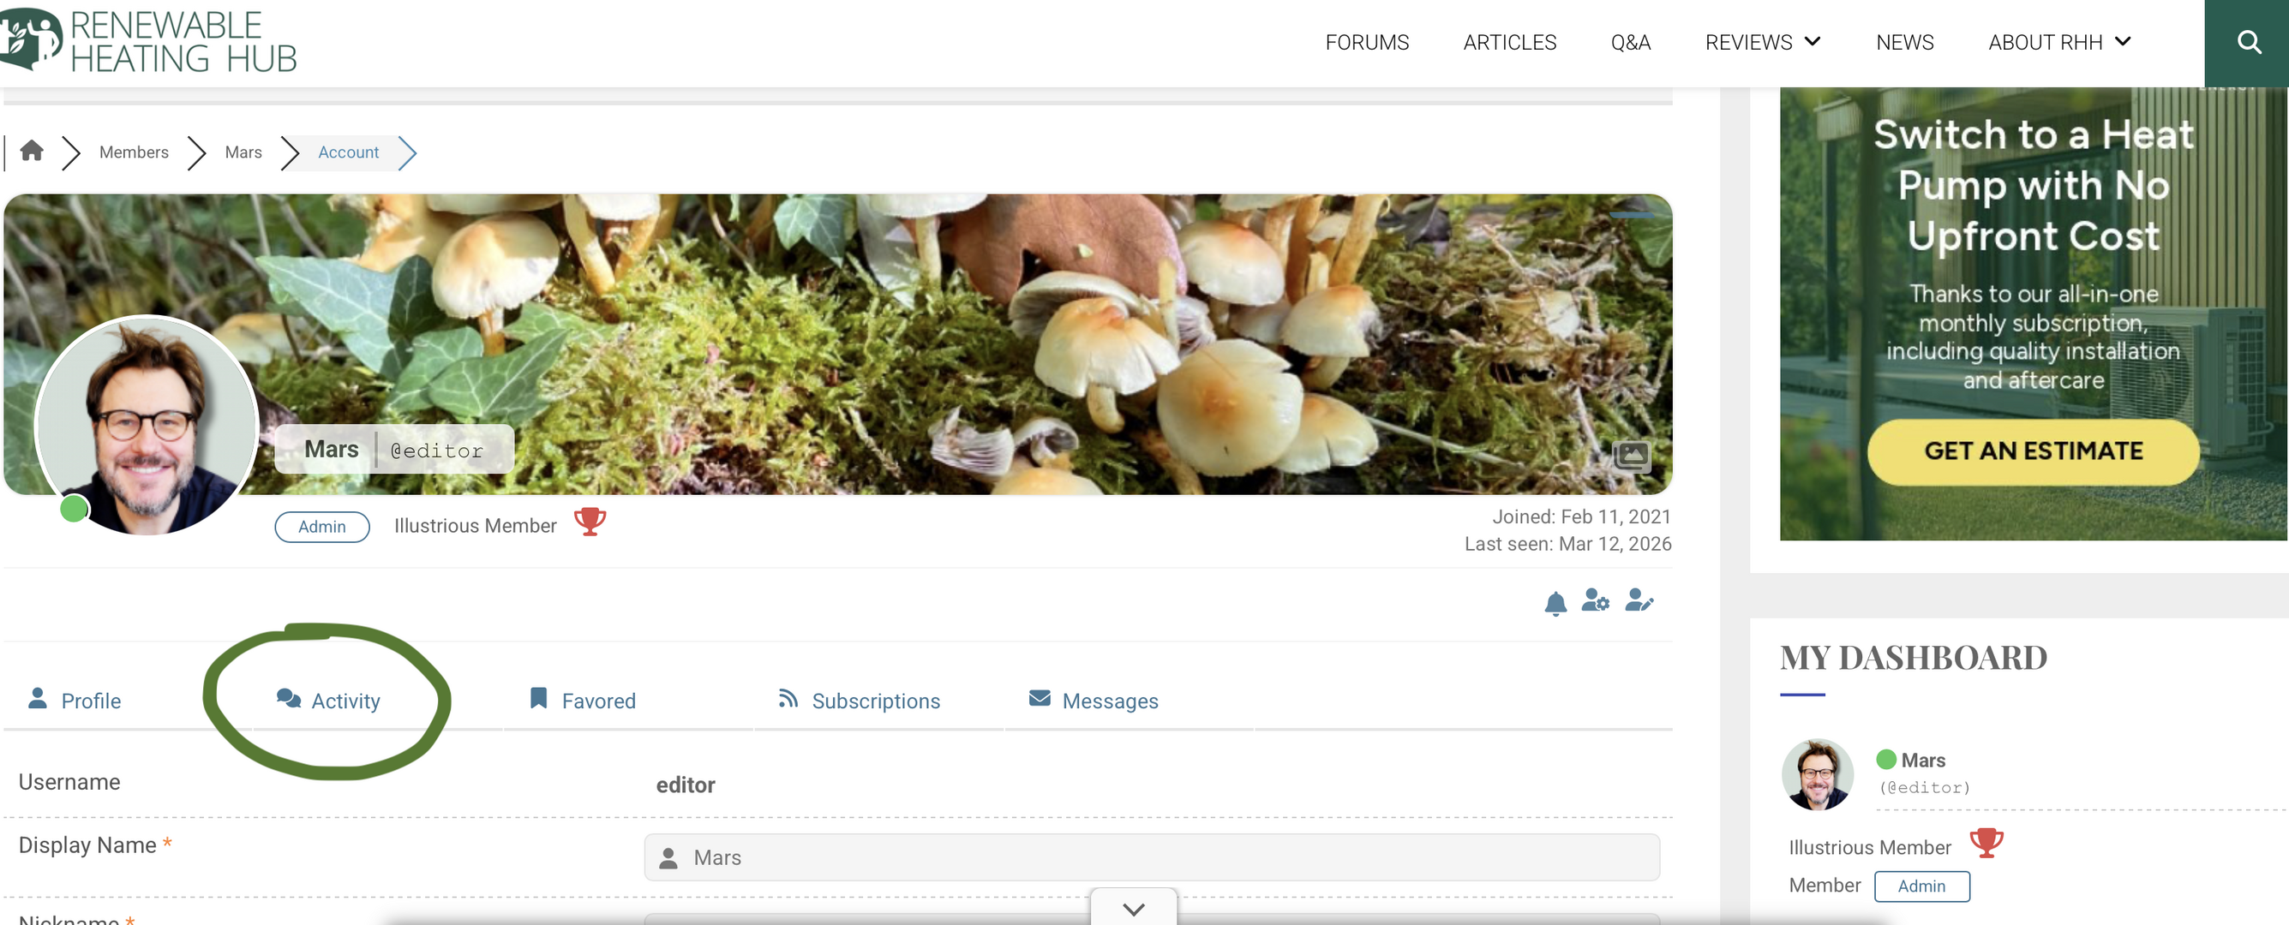2289x925 pixels.
Task: Switch to the Activity tab
Action: [329, 701]
